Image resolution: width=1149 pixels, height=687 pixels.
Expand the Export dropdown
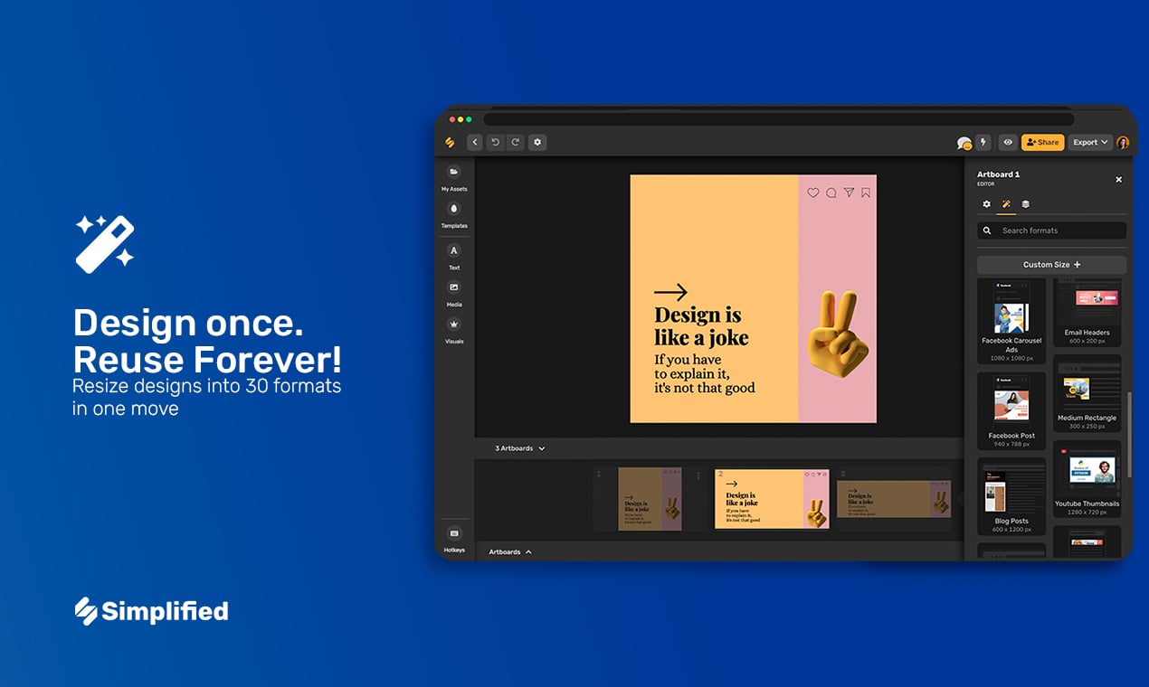(x=1089, y=142)
